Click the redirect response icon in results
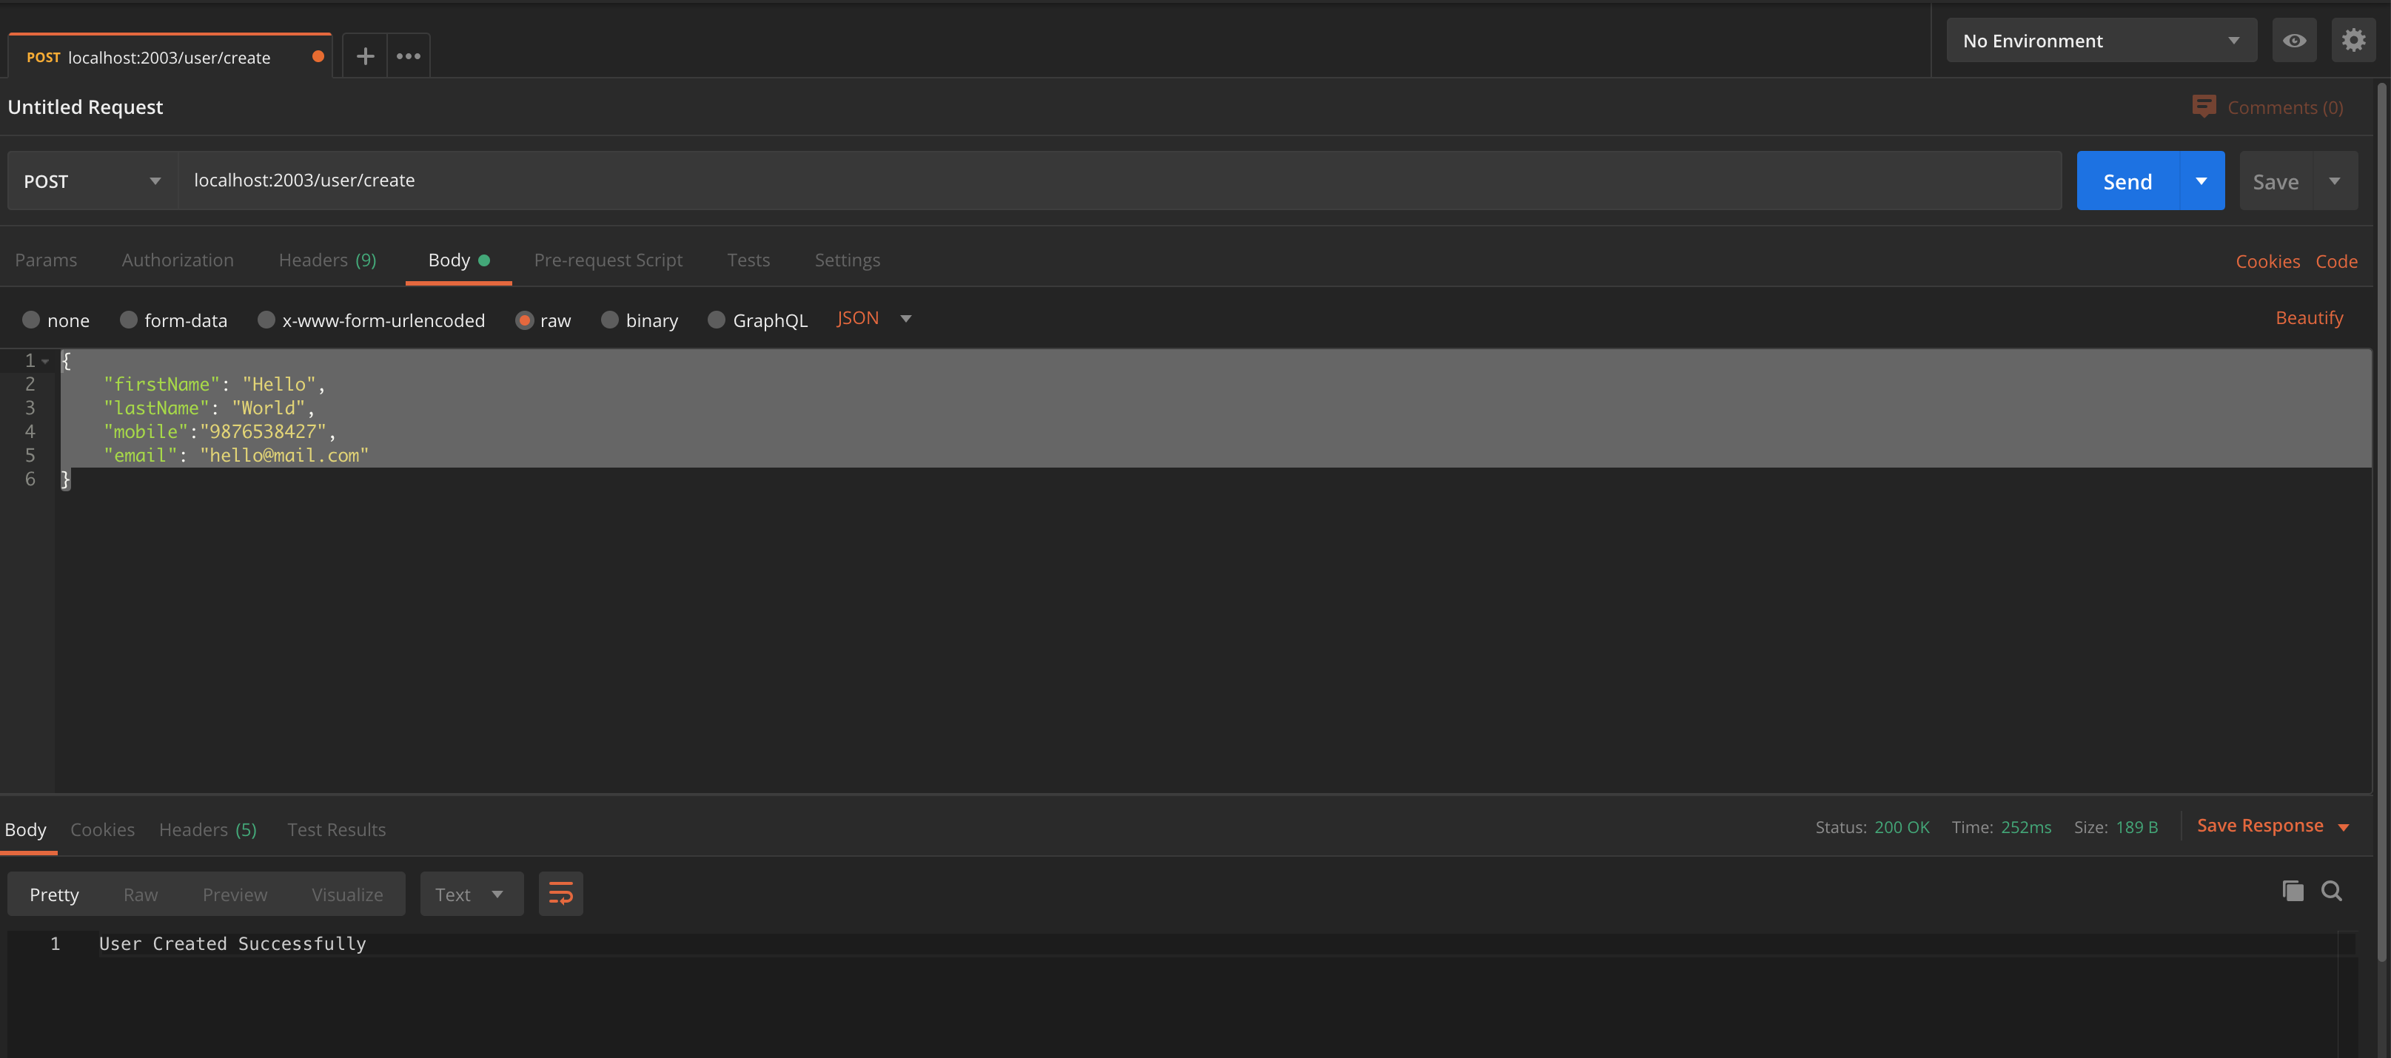Screen dimensions: 2391x1058 561,893
